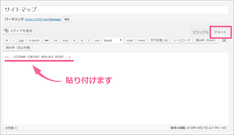Insert the more tag
234x135 pixels.
[141, 40]
